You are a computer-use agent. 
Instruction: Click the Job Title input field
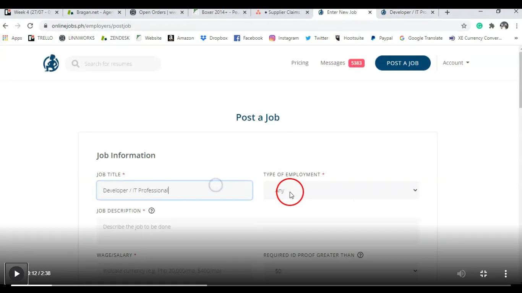(x=175, y=190)
